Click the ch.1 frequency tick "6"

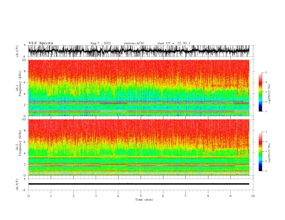tap(26, 82)
